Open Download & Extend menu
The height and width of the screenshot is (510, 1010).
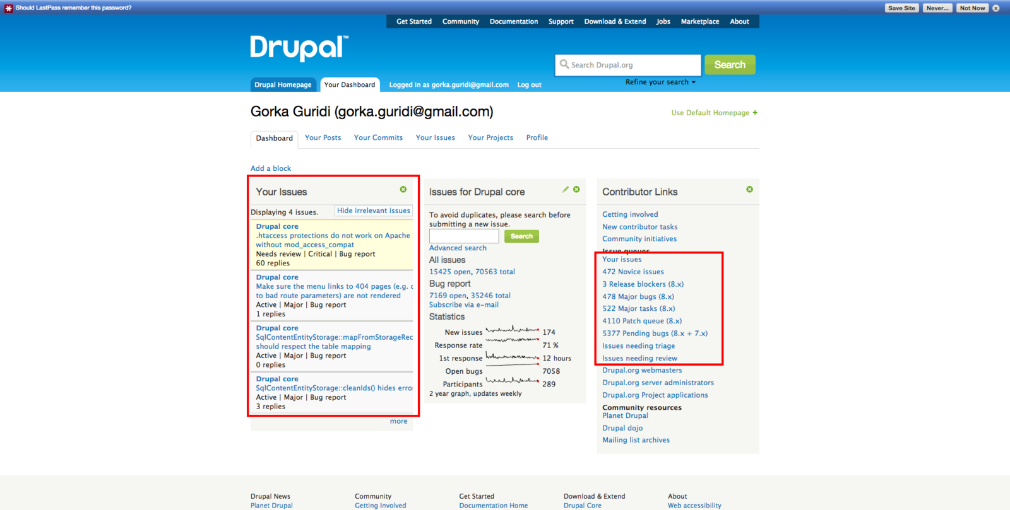[x=615, y=21]
